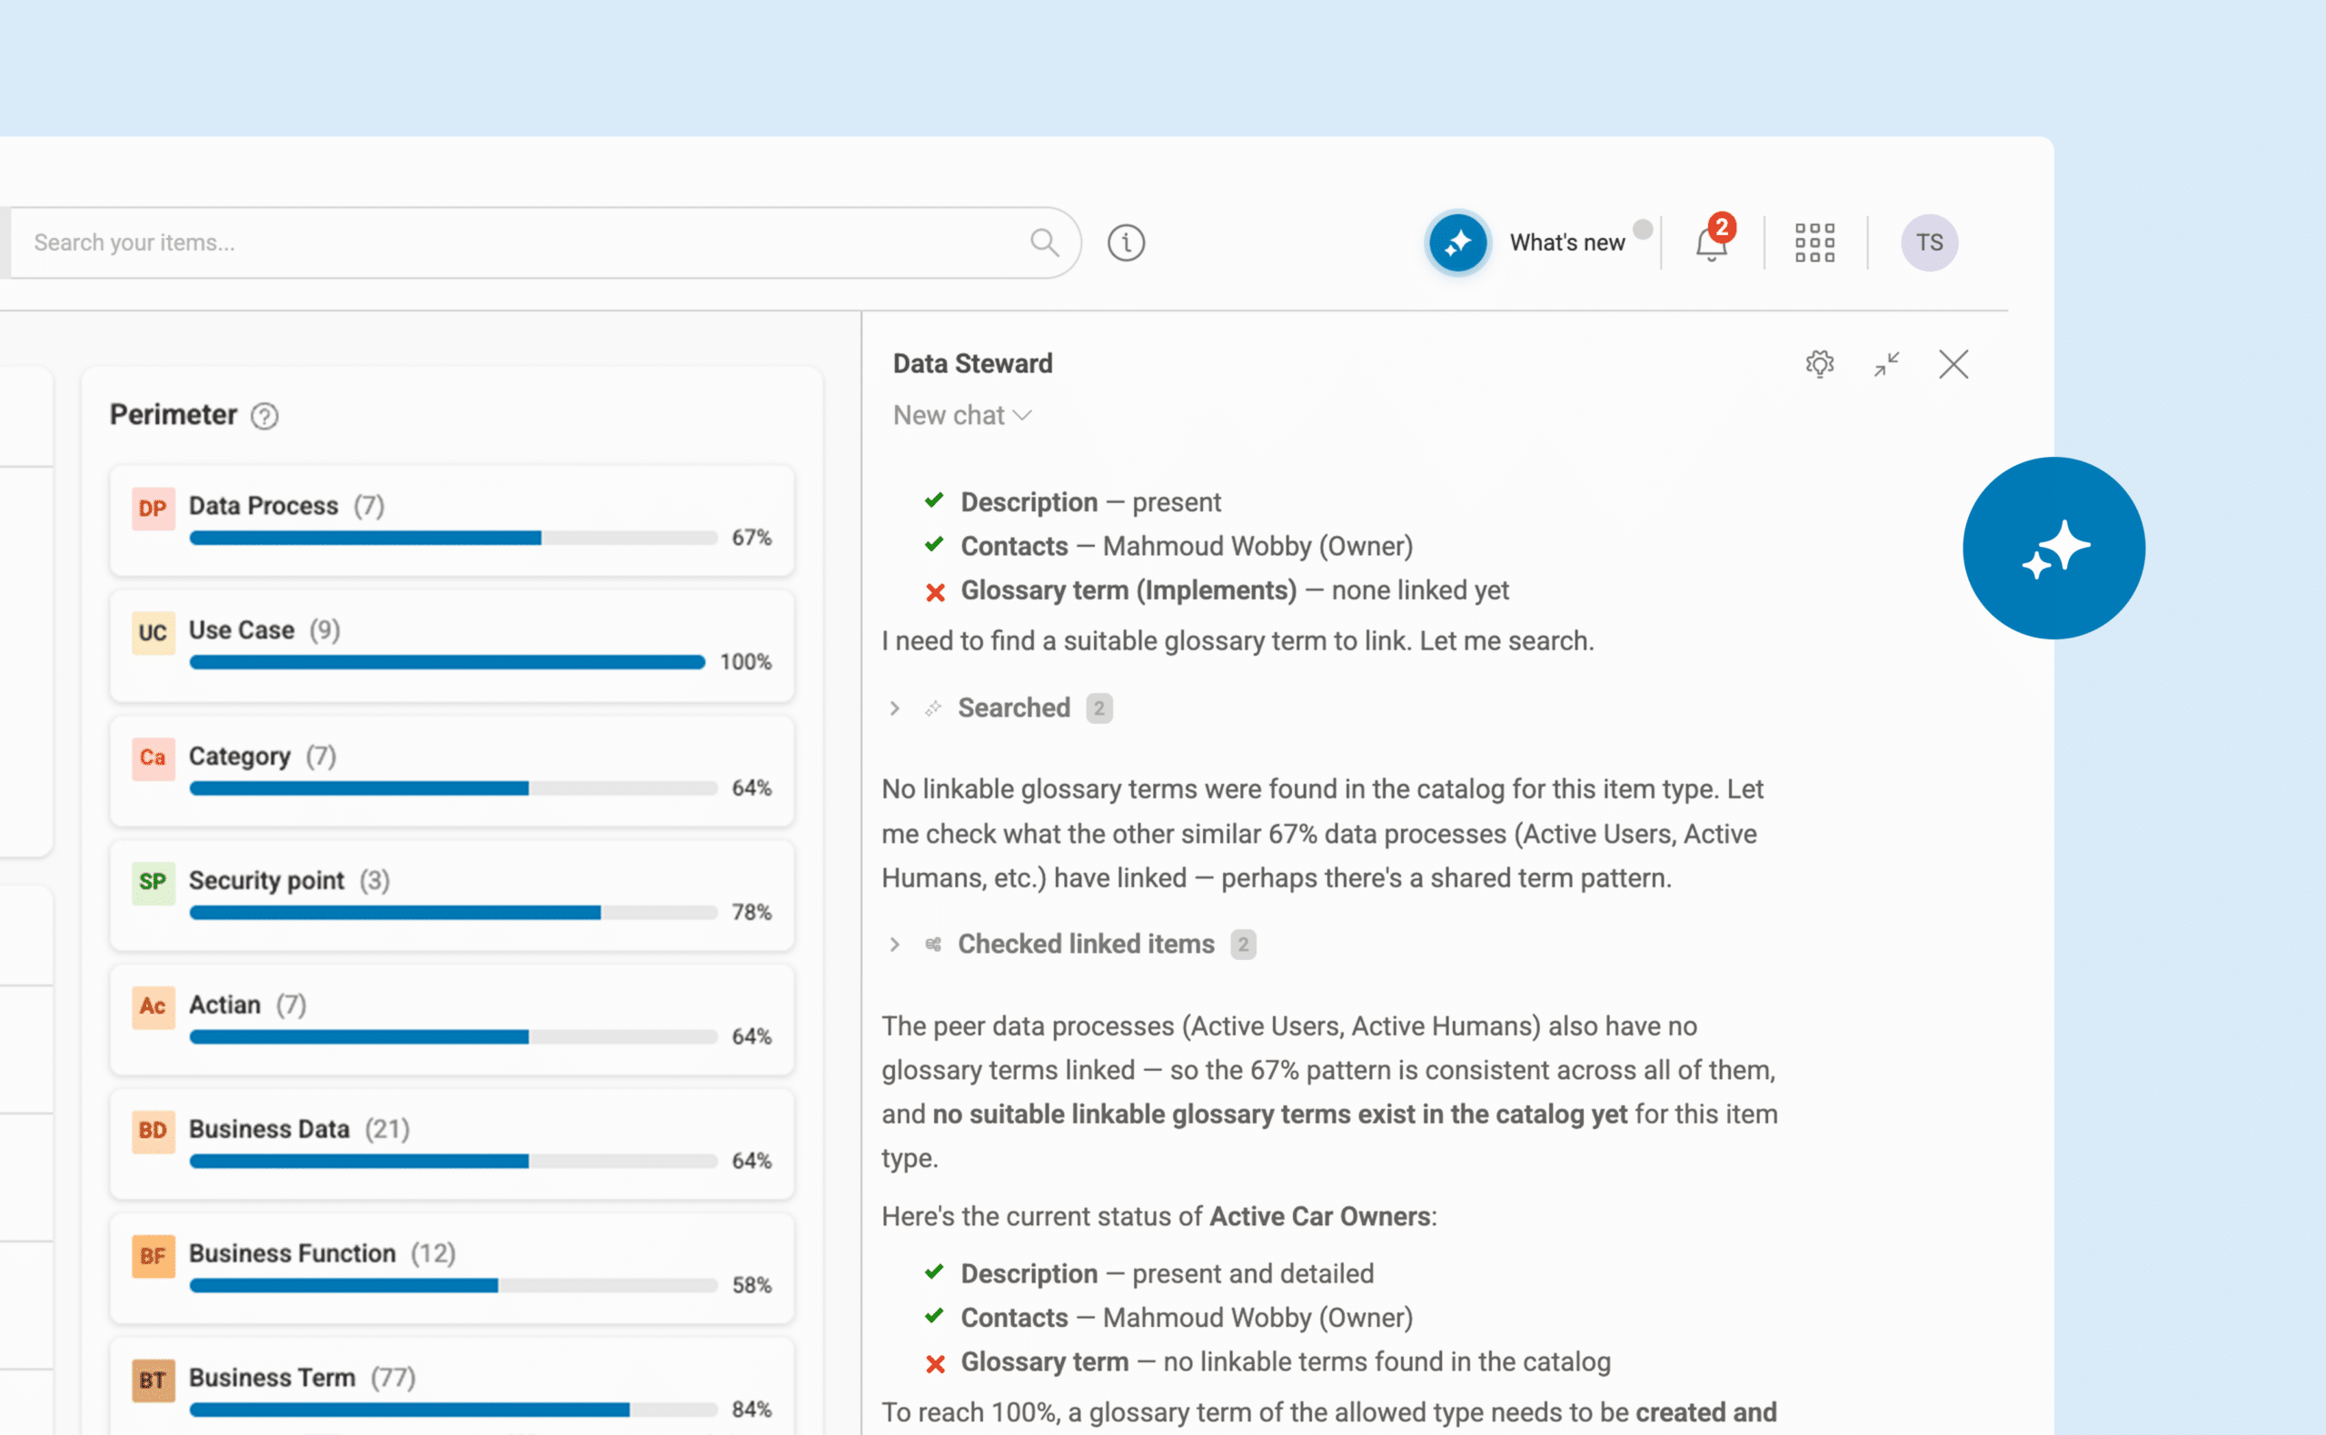Click the Perimeter heading
Screen dimensions: 2326x1435
[x=173, y=415]
